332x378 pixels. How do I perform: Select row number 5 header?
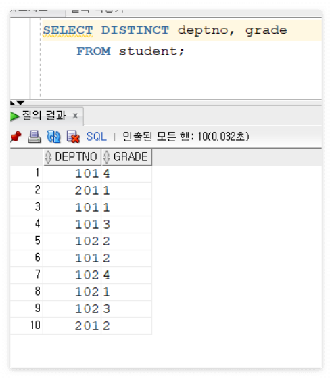click(26, 241)
